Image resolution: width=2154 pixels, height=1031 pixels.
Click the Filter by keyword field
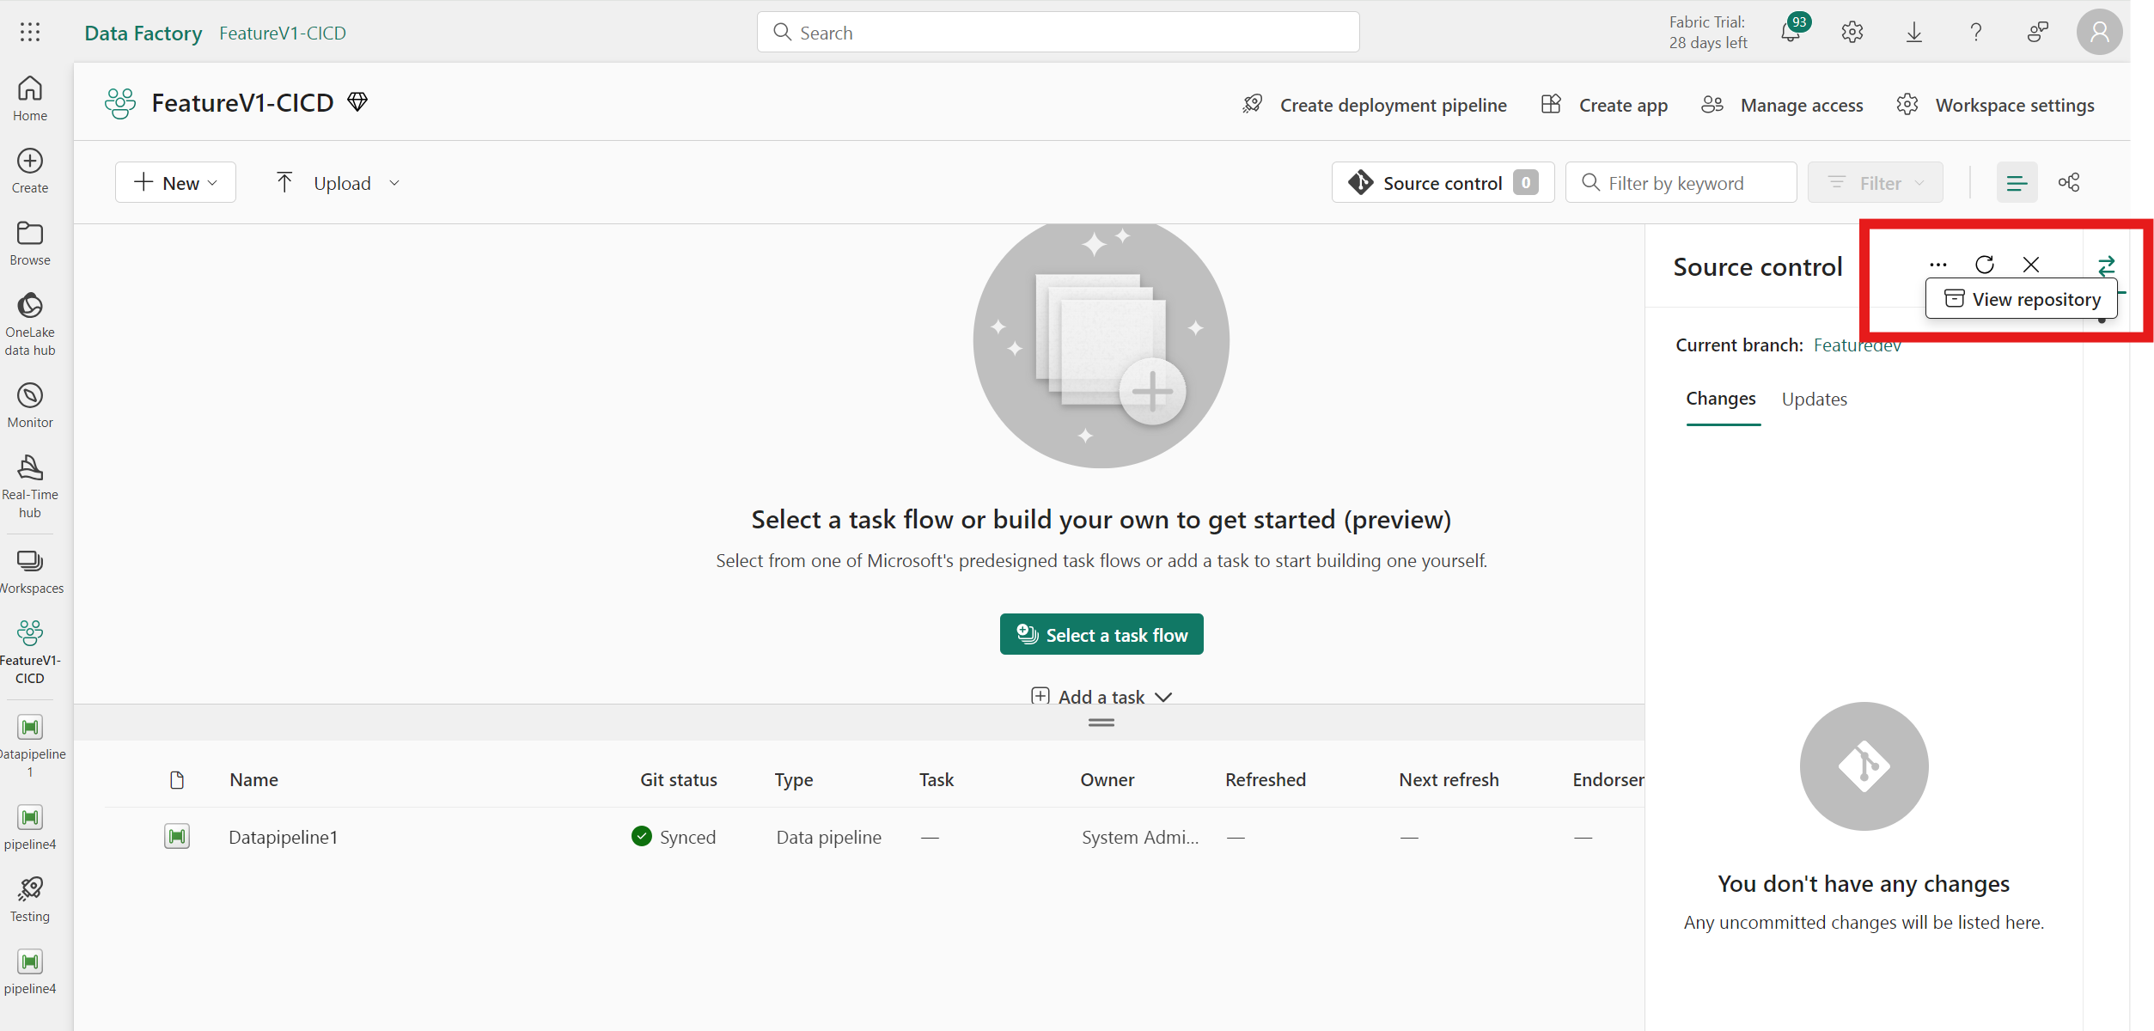(x=1681, y=182)
